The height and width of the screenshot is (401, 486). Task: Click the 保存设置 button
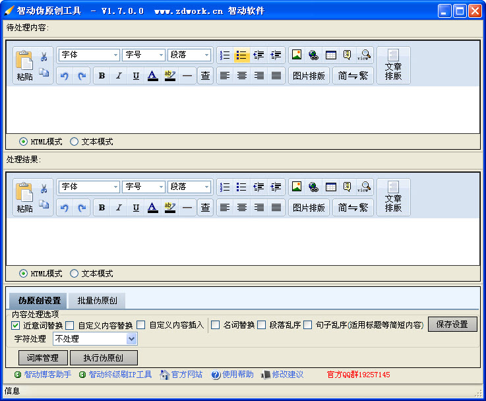point(452,324)
